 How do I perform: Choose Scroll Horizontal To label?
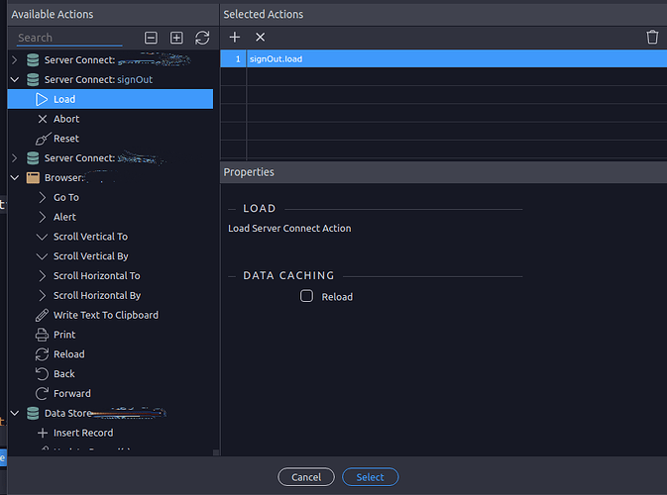[x=96, y=276]
